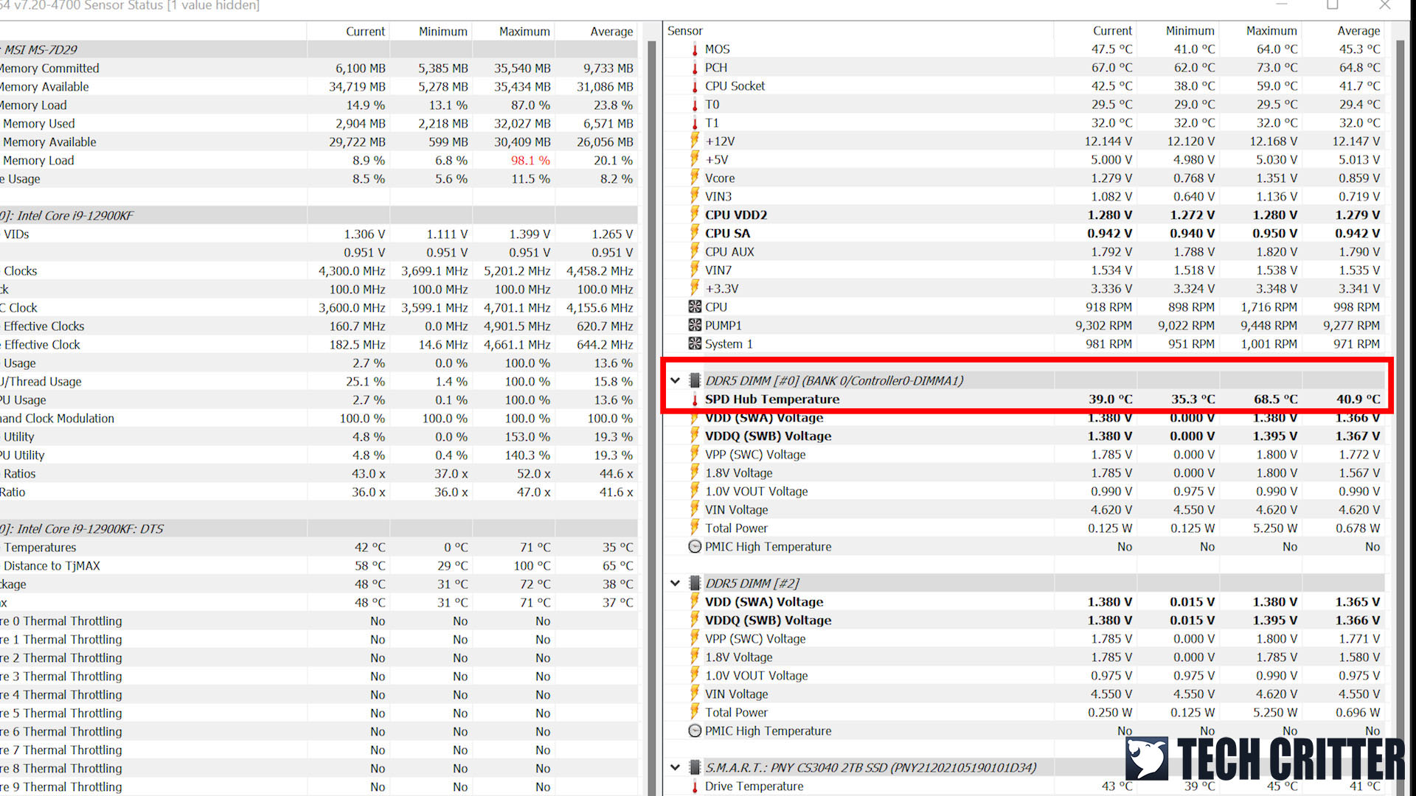The height and width of the screenshot is (796, 1416).
Task: Click the Total Power icon under DIMM #2
Action: (695, 712)
